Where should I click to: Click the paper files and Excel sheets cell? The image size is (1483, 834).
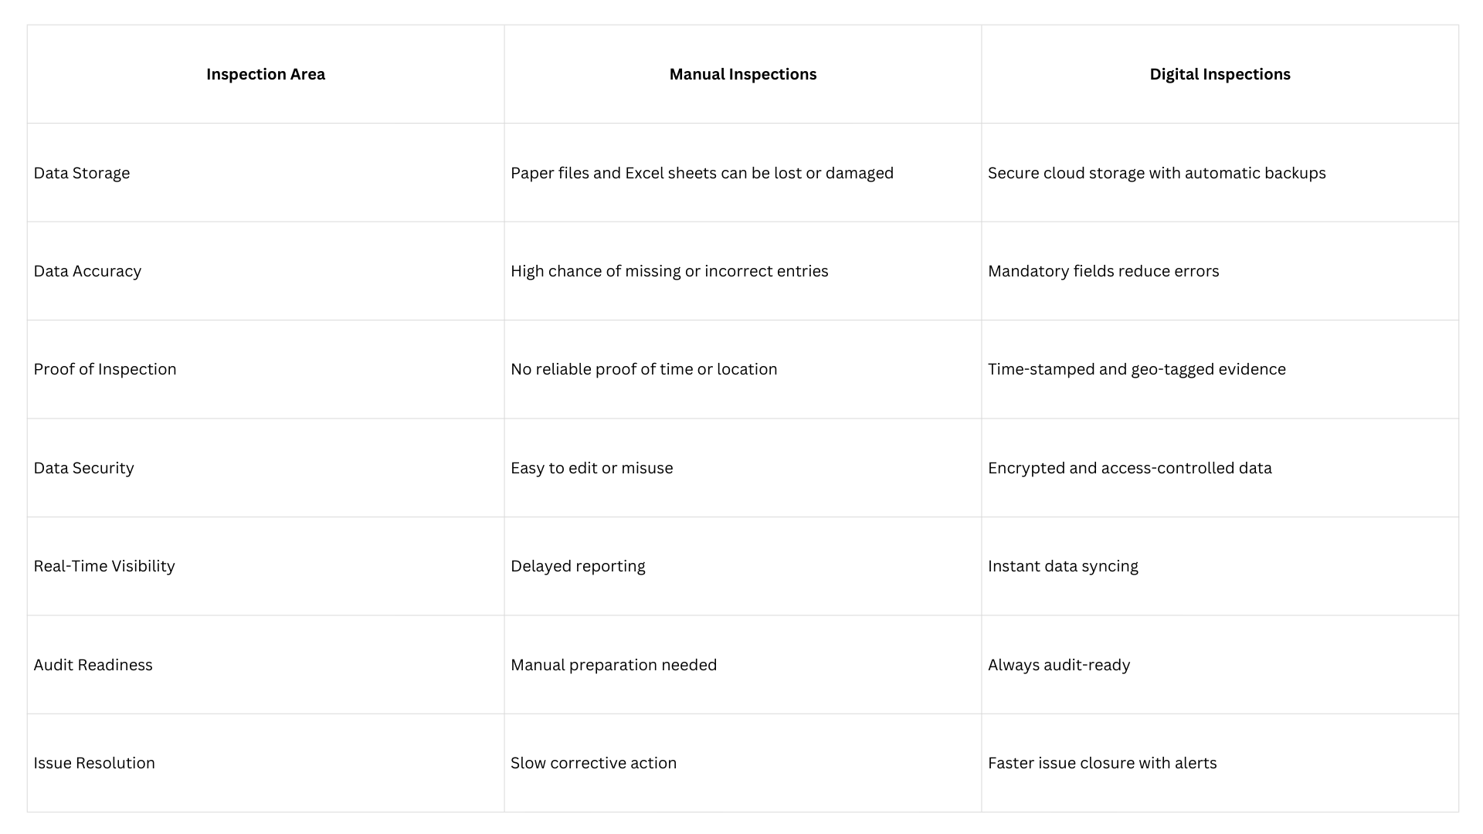tap(701, 173)
